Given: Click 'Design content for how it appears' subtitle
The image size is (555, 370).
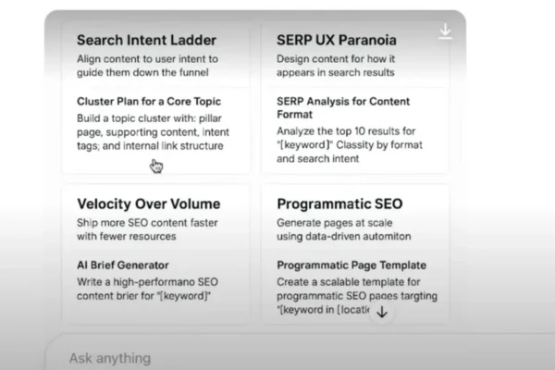Looking at the screenshot, I should (336, 66).
